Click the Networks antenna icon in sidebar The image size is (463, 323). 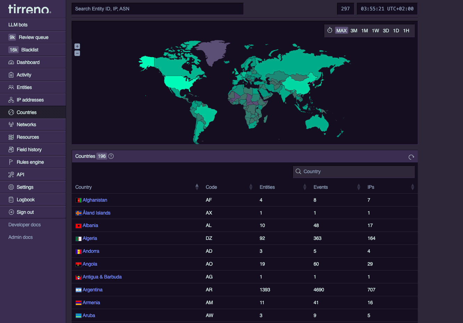[x=11, y=124]
